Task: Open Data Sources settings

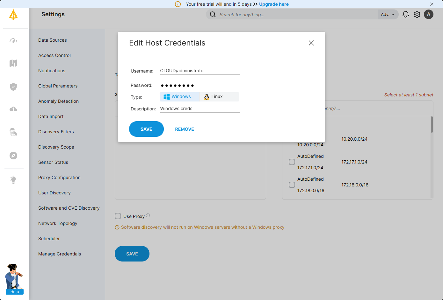Action: click(53, 40)
